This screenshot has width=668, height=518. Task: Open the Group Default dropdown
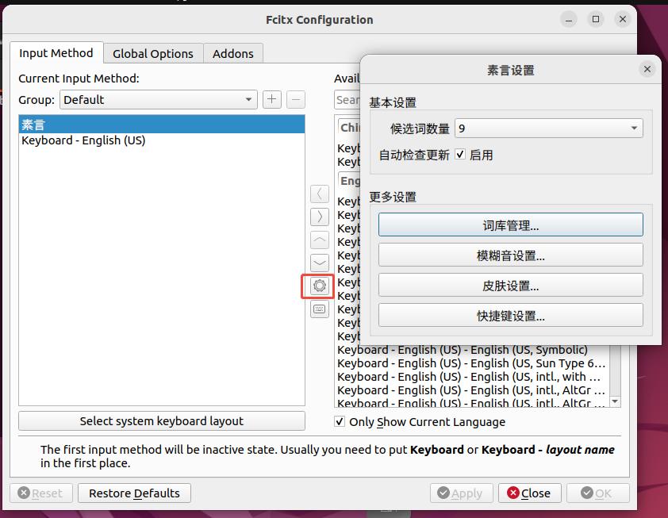tap(159, 100)
